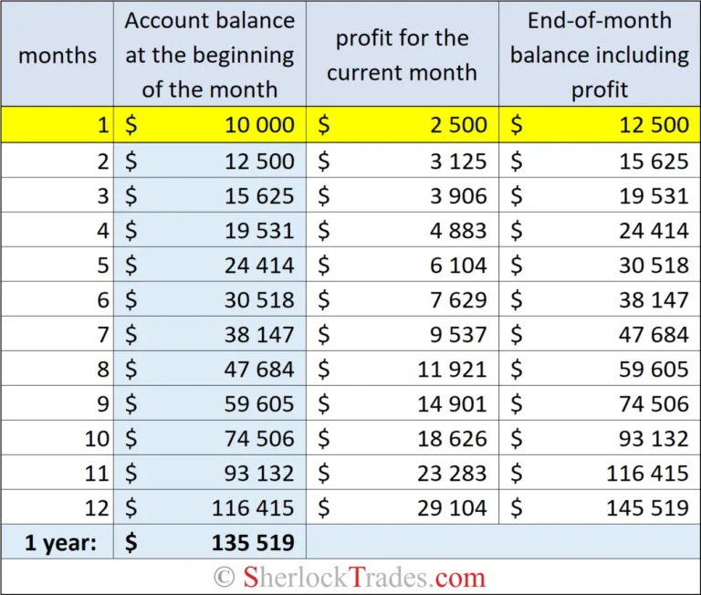Click the 3 125 profit cell
Viewport: 701px width, 595px height.
click(402, 162)
